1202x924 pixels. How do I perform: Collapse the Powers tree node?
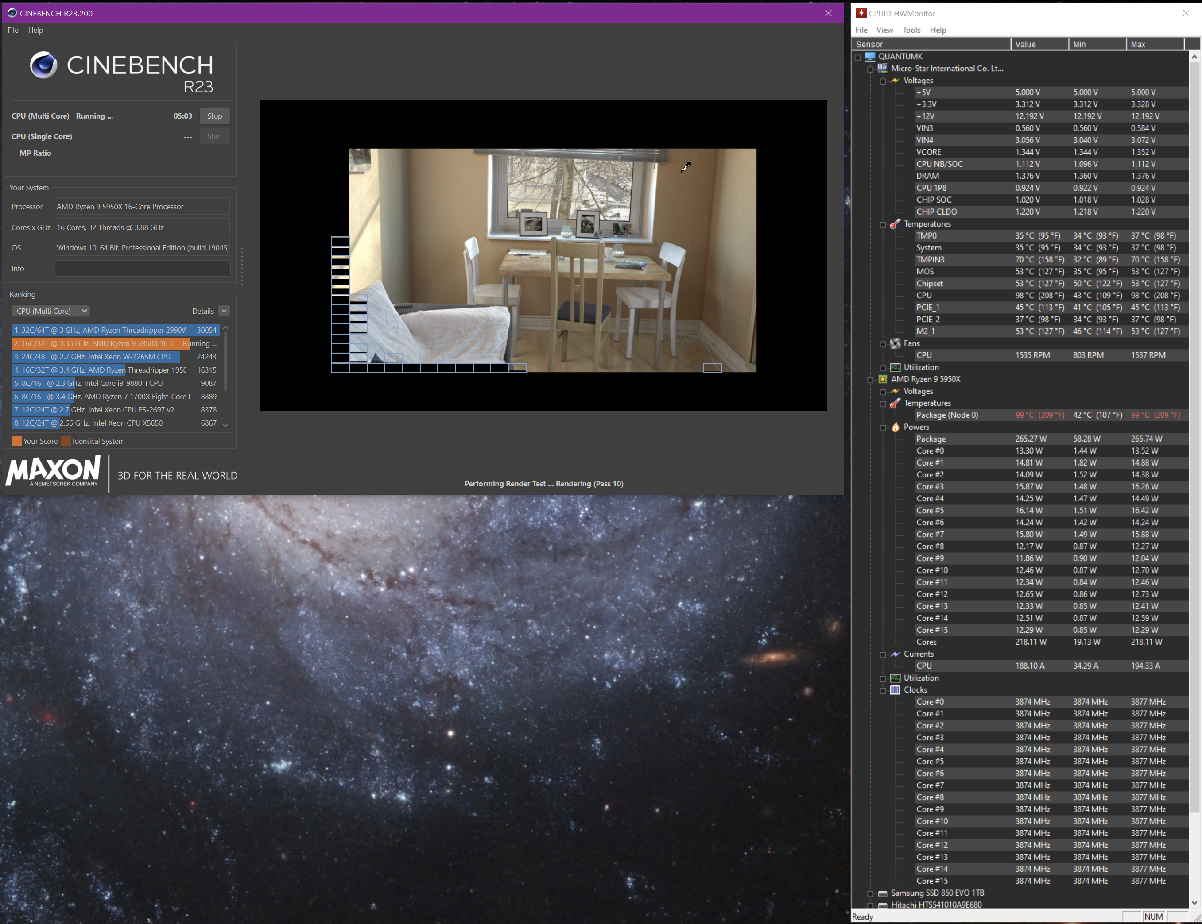click(883, 427)
